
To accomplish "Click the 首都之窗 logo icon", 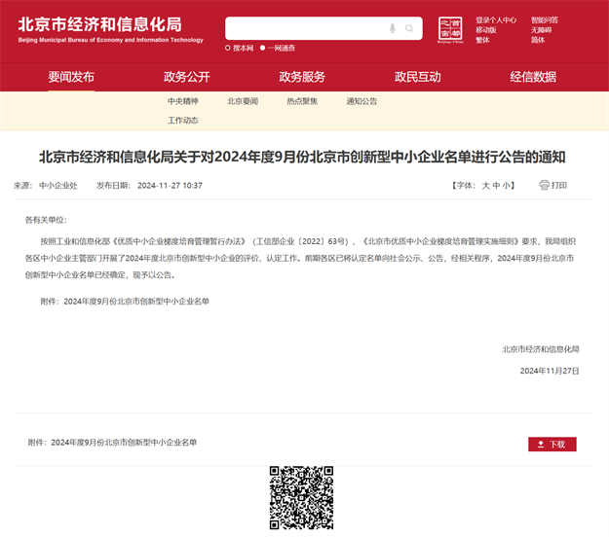I will (x=450, y=28).
